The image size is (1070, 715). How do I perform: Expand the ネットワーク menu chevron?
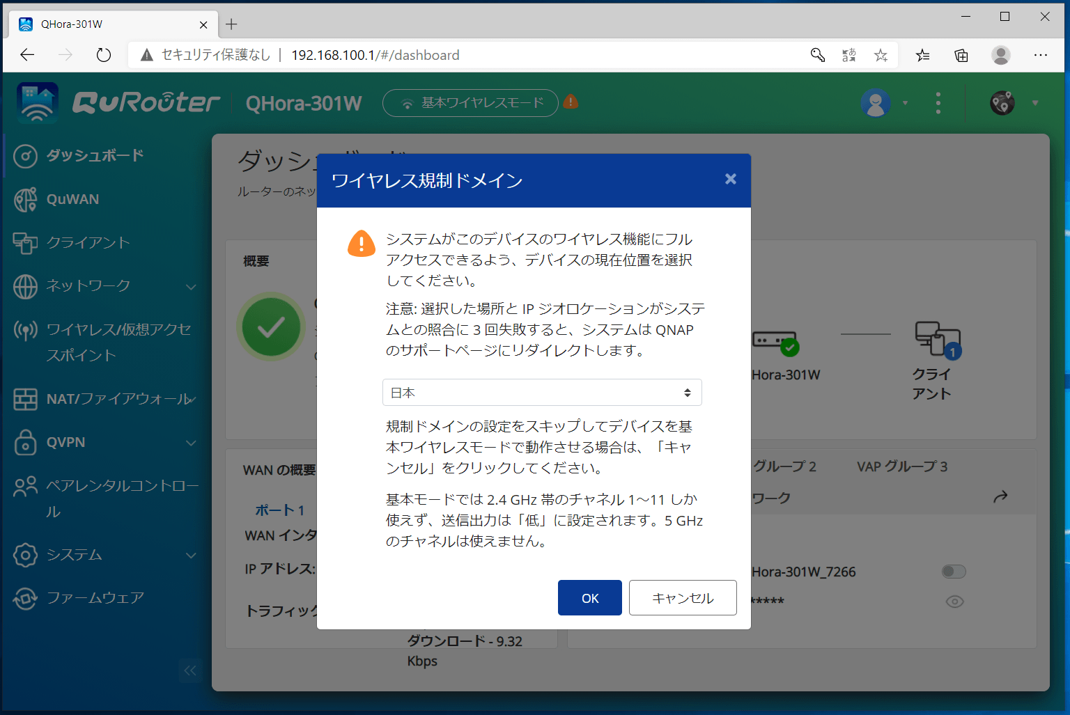[191, 287]
